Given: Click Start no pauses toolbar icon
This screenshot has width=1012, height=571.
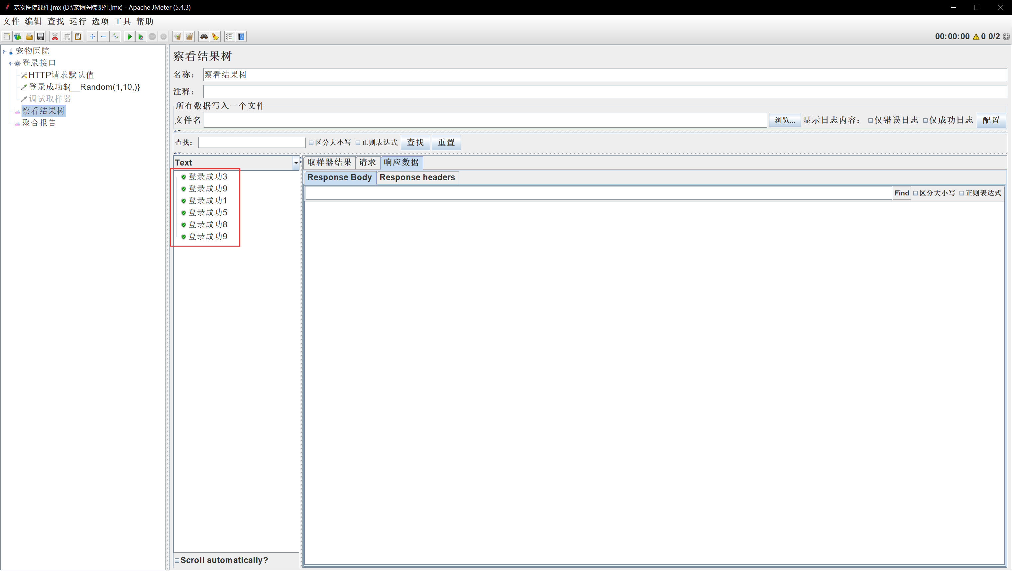Looking at the screenshot, I should coord(141,37).
